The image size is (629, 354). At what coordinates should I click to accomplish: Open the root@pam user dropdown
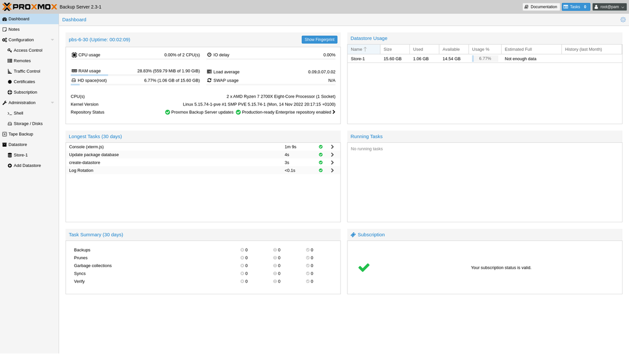pos(609,6)
